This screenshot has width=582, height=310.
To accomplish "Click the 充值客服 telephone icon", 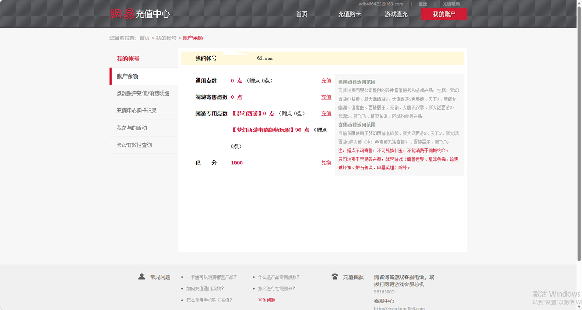I will coord(335,276).
